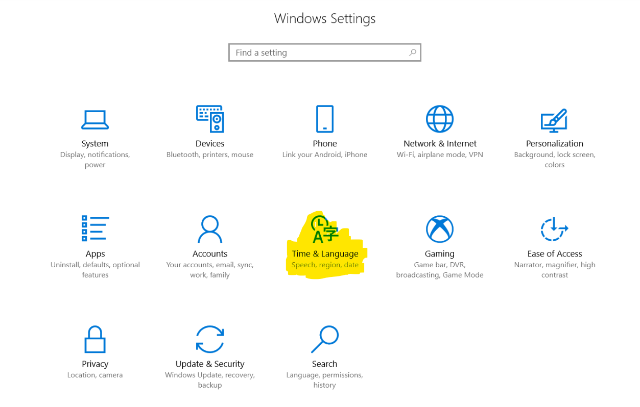Click 'Speech, region, date' text
Screen dimensions: 640x407
[x=325, y=265]
